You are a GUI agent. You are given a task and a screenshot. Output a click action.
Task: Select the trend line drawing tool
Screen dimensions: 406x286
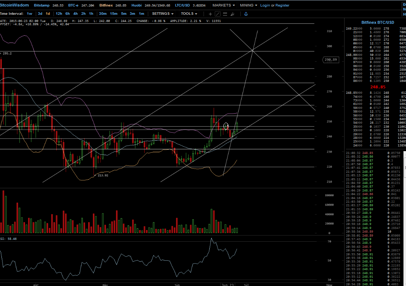click(x=218, y=14)
